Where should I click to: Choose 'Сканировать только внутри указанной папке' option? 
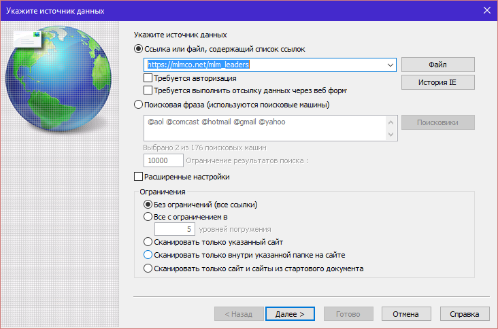148,255
